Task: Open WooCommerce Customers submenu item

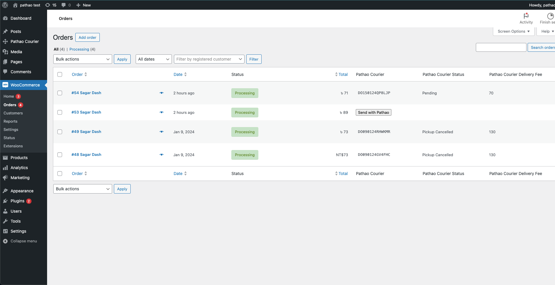Action: coord(13,113)
